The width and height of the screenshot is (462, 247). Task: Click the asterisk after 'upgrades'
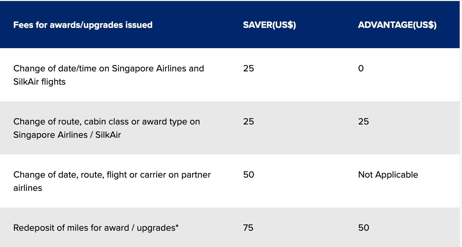click(x=177, y=227)
